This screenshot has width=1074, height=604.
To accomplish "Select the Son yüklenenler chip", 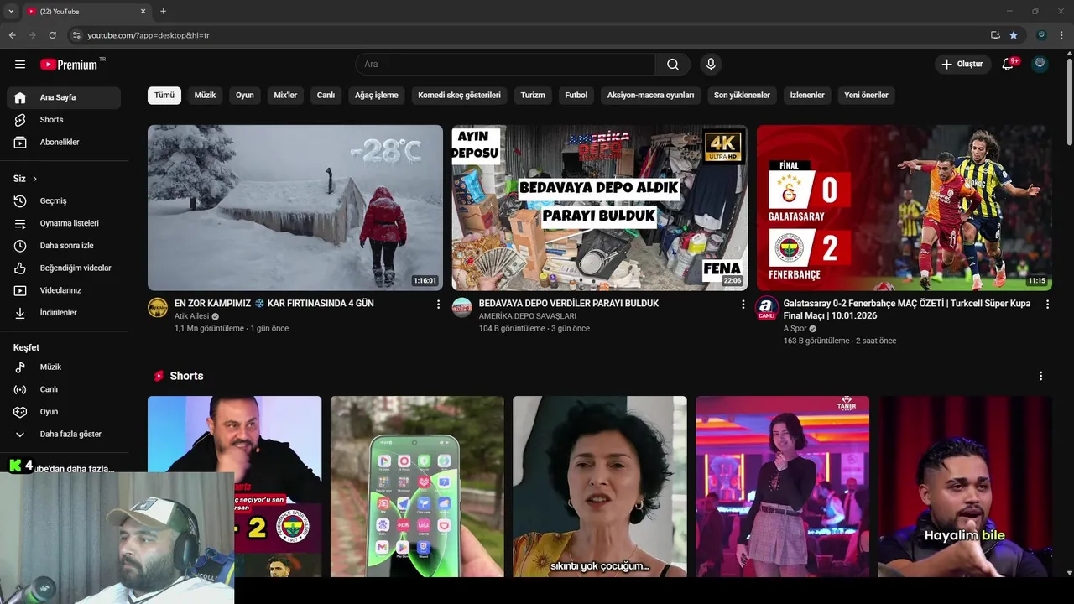I will point(742,96).
